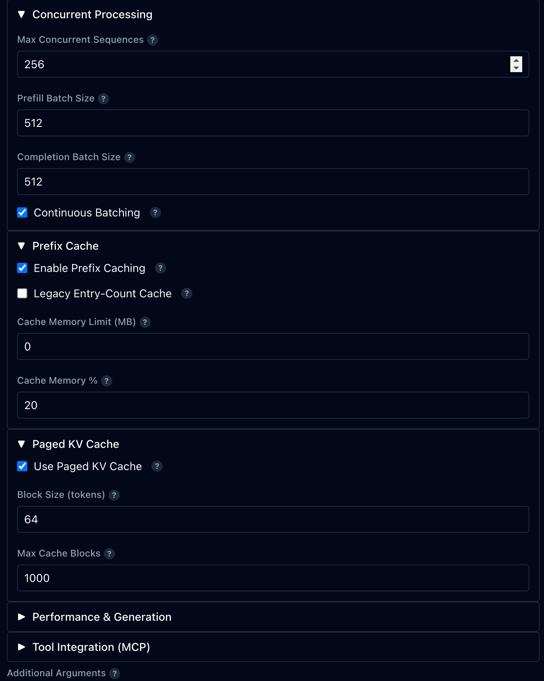544x681 pixels.
Task: Click the Prefill Batch Size help icon
Action: (104, 99)
